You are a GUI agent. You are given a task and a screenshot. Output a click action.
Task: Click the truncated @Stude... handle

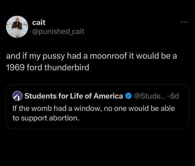click(146, 96)
